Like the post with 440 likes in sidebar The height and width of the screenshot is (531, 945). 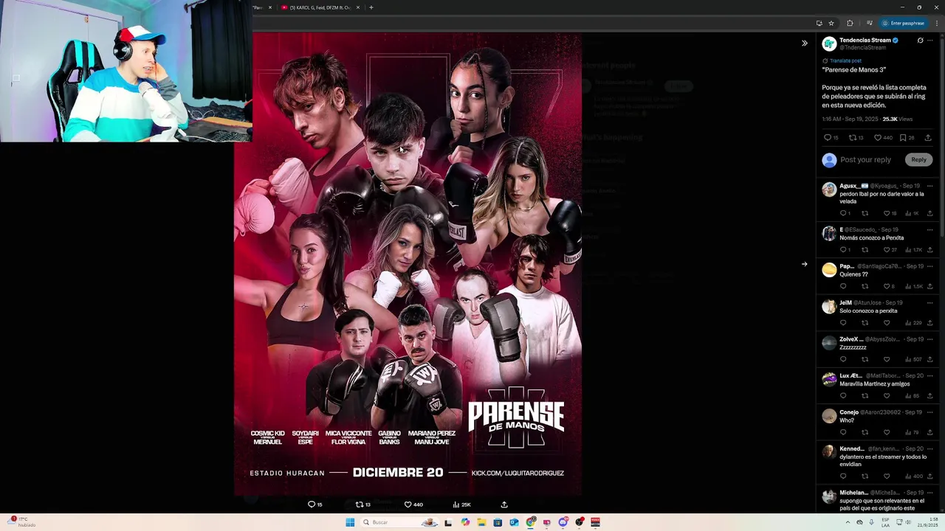[x=883, y=137]
